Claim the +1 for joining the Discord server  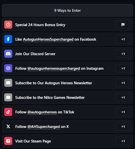coord(123,54)
